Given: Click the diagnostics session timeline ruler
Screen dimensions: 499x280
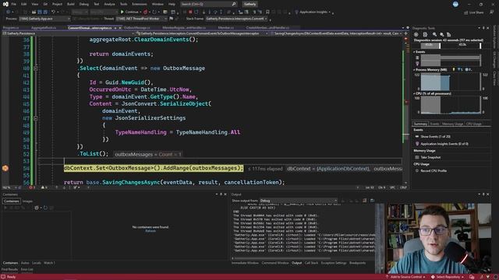Looking at the screenshot, I should 451,45.
